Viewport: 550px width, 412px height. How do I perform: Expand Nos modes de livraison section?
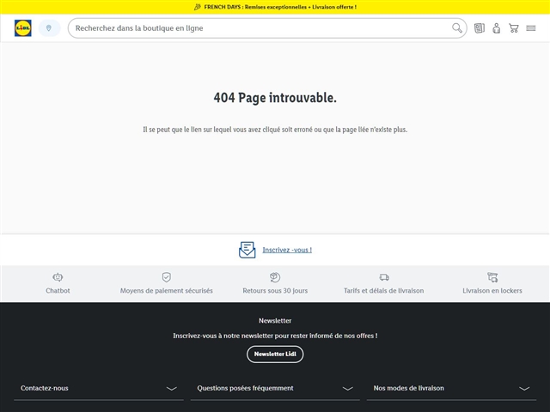tap(451, 388)
